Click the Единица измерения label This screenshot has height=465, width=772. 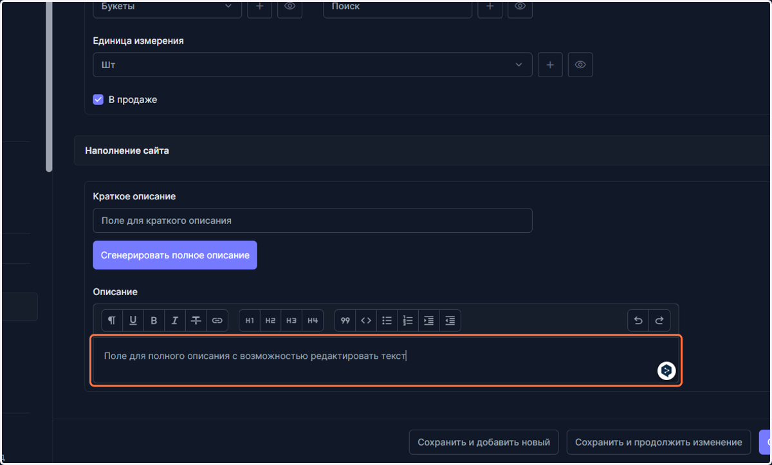pyautogui.click(x=138, y=41)
